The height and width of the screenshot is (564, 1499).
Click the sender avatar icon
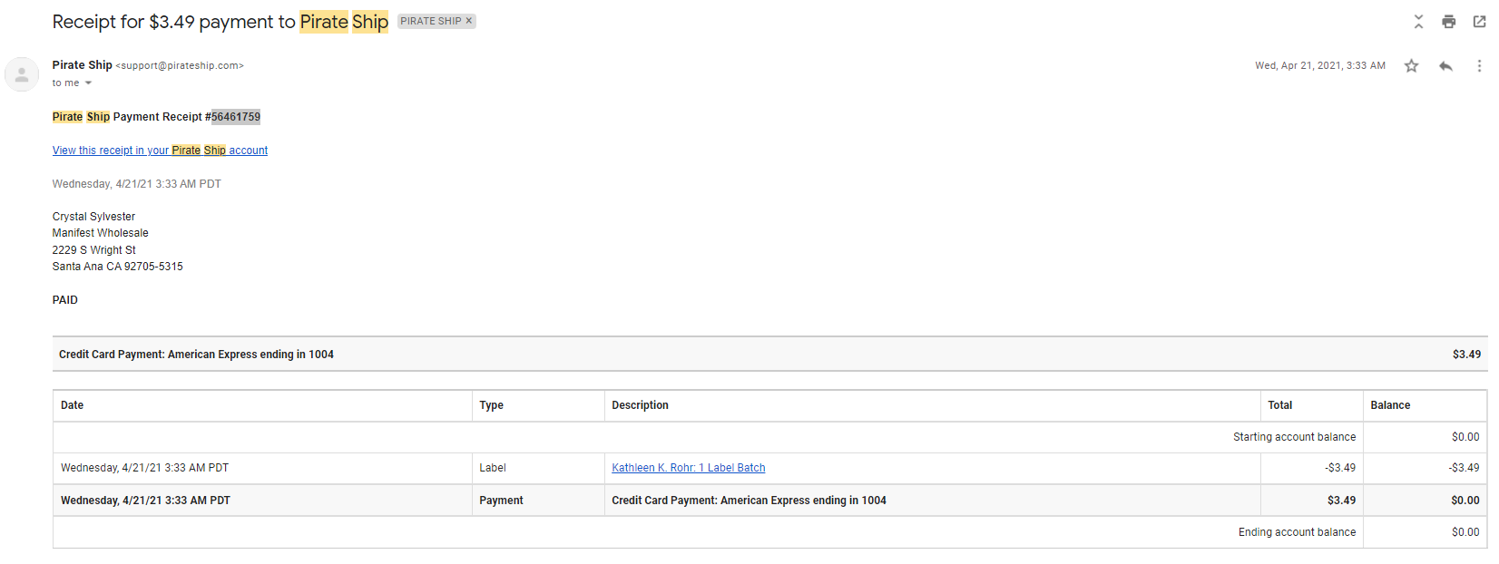click(x=22, y=74)
